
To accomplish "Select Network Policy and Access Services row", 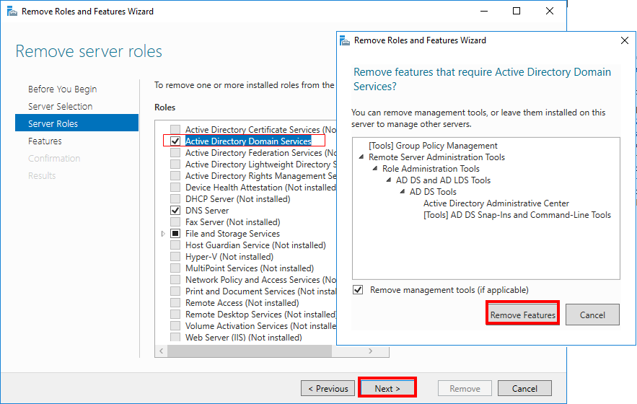I will tap(261, 280).
